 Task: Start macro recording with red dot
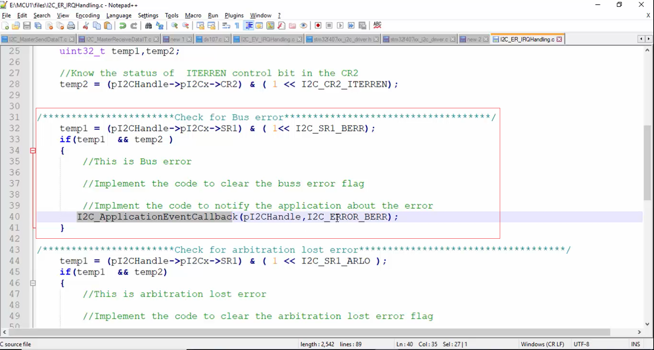[318, 26]
